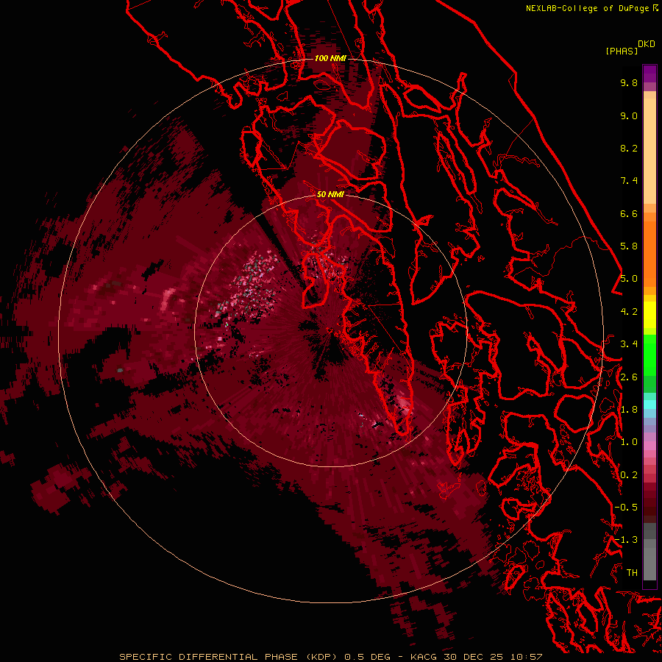Click the 1.8 scale value
662x662 pixels.
[629, 410]
